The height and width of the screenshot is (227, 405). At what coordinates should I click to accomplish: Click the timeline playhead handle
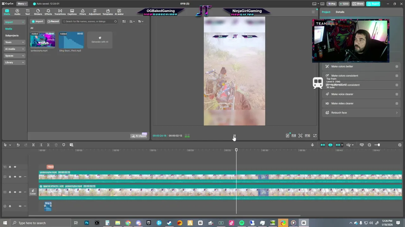pyautogui.click(x=236, y=150)
